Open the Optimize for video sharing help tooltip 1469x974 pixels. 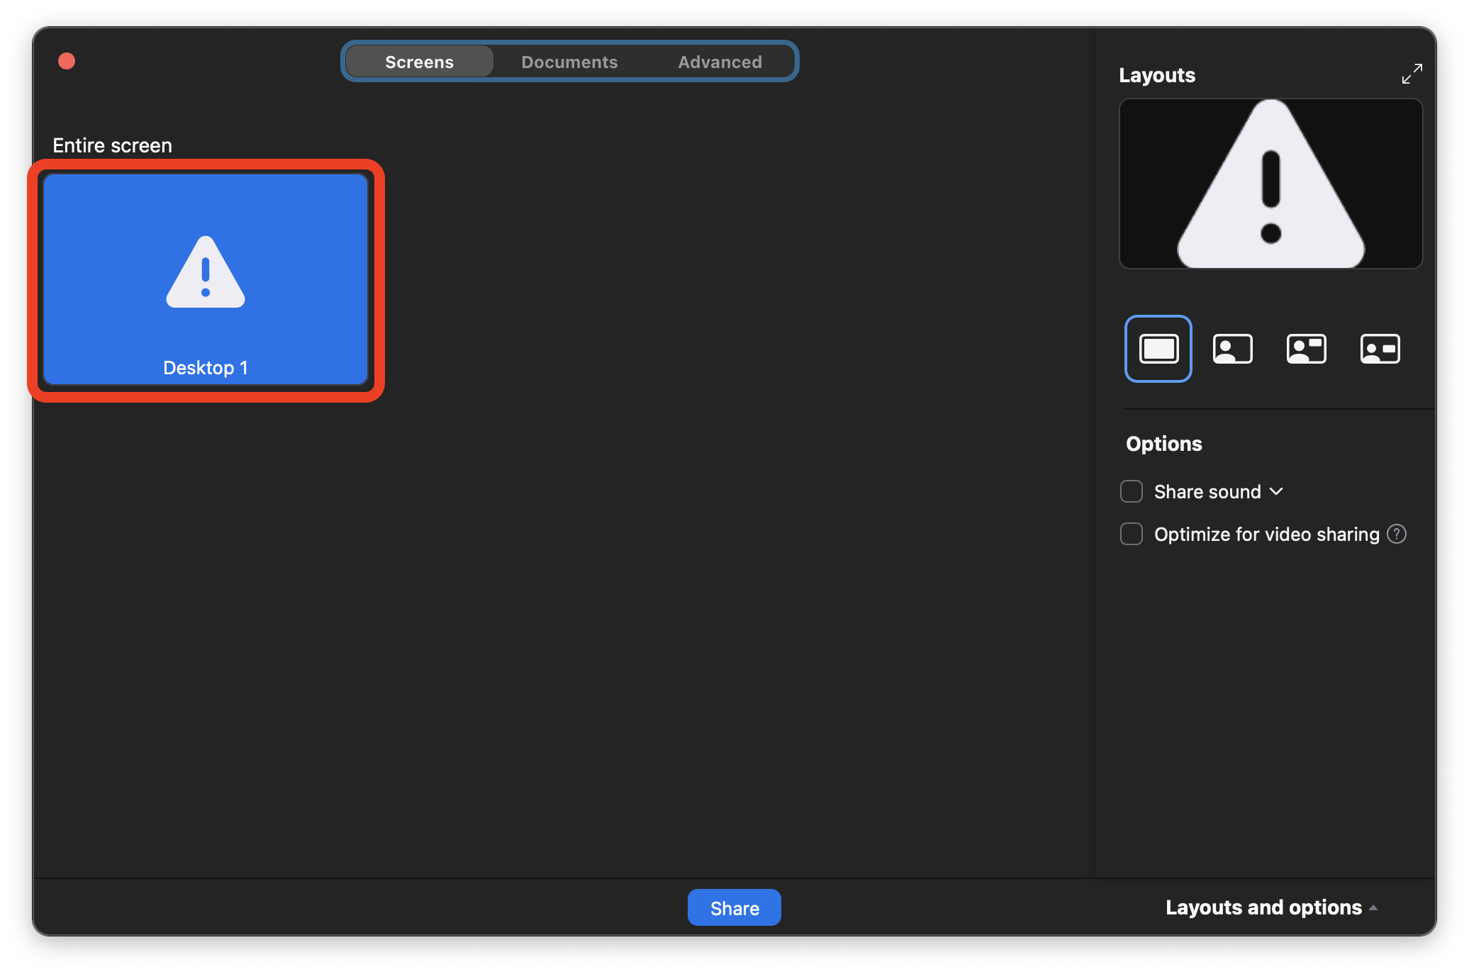(1397, 534)
